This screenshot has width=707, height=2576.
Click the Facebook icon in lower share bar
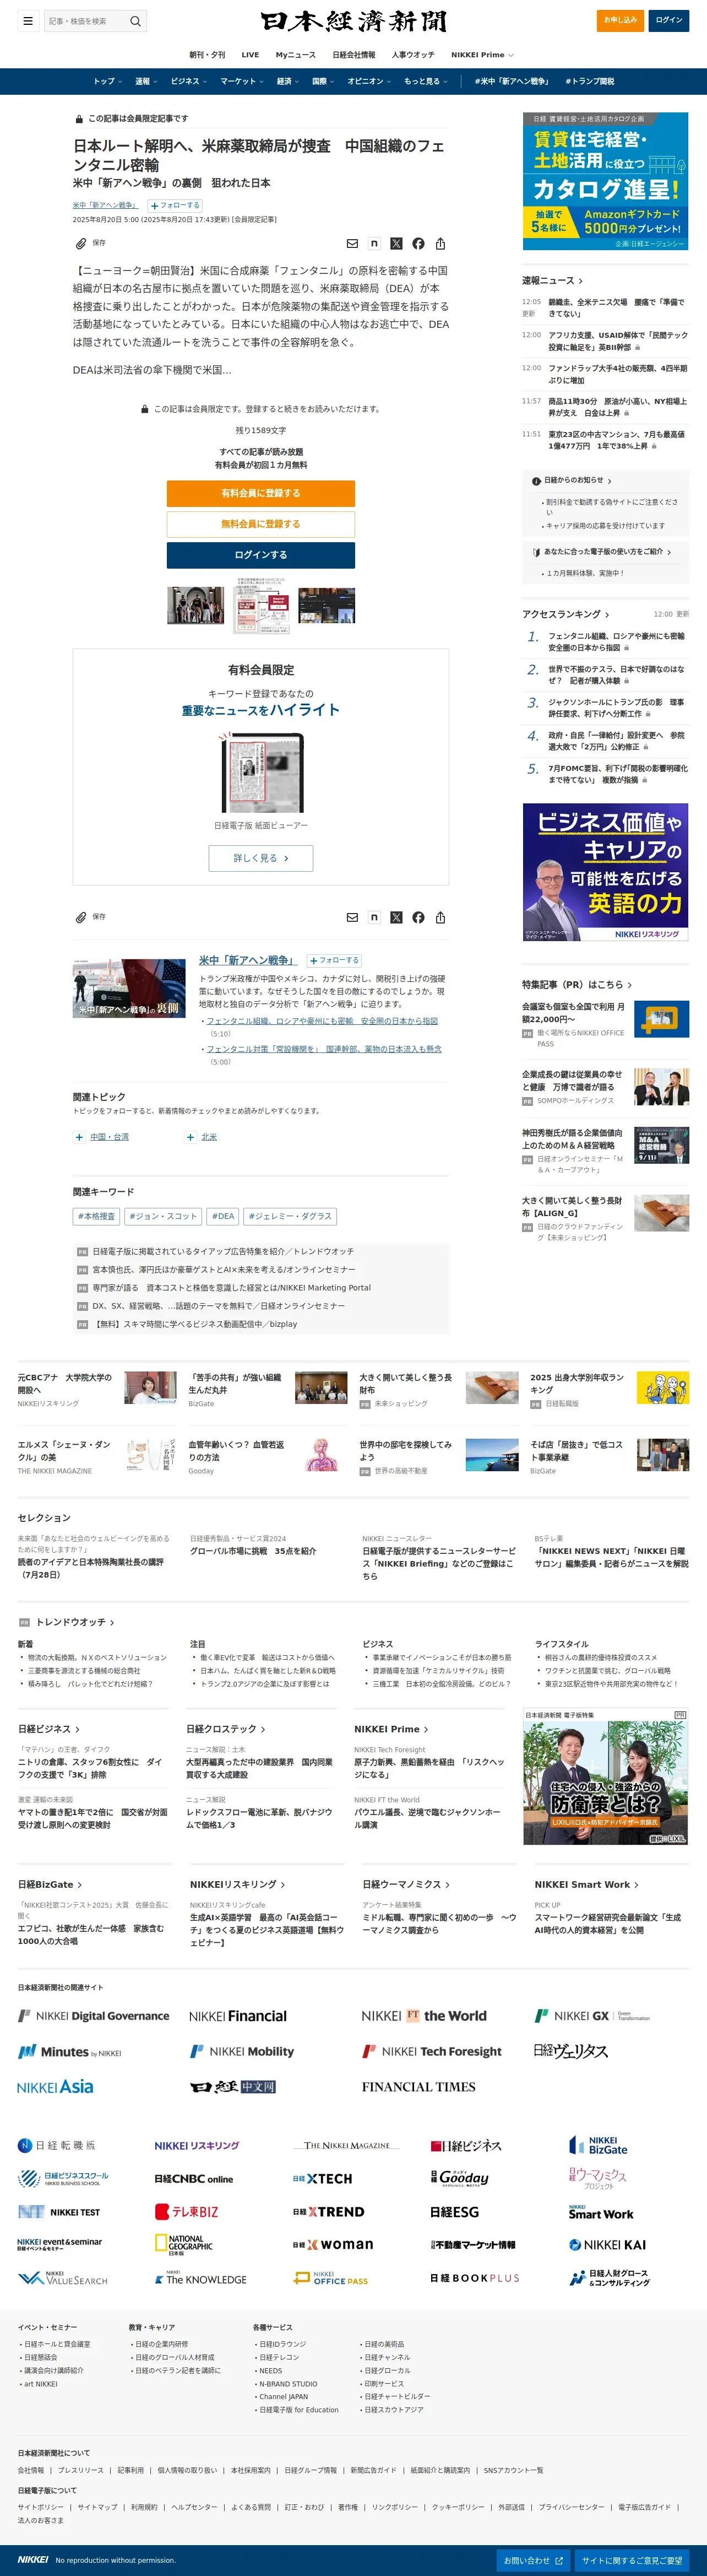point(418,917)
